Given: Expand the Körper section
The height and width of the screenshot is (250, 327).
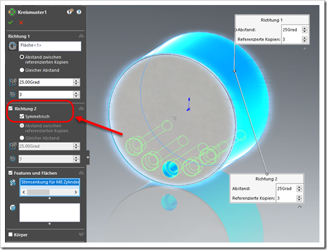Looking at the screenshot, I should [x=81, y=234].
